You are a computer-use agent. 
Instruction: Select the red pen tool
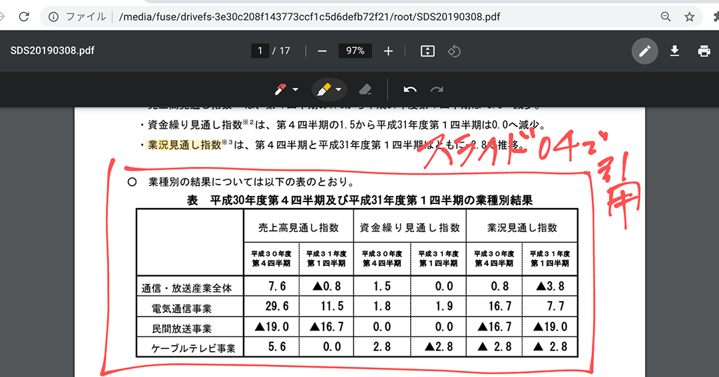tap(280, 89)
